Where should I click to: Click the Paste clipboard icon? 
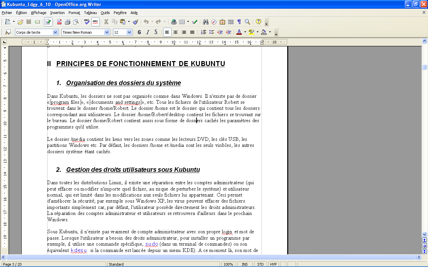pos(123,22)
